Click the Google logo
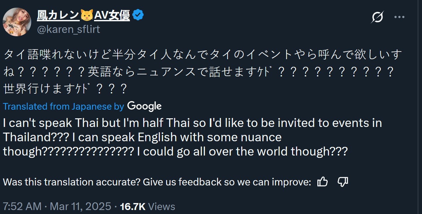The height and width of the screenshot is (214, 422). [144, 106]
